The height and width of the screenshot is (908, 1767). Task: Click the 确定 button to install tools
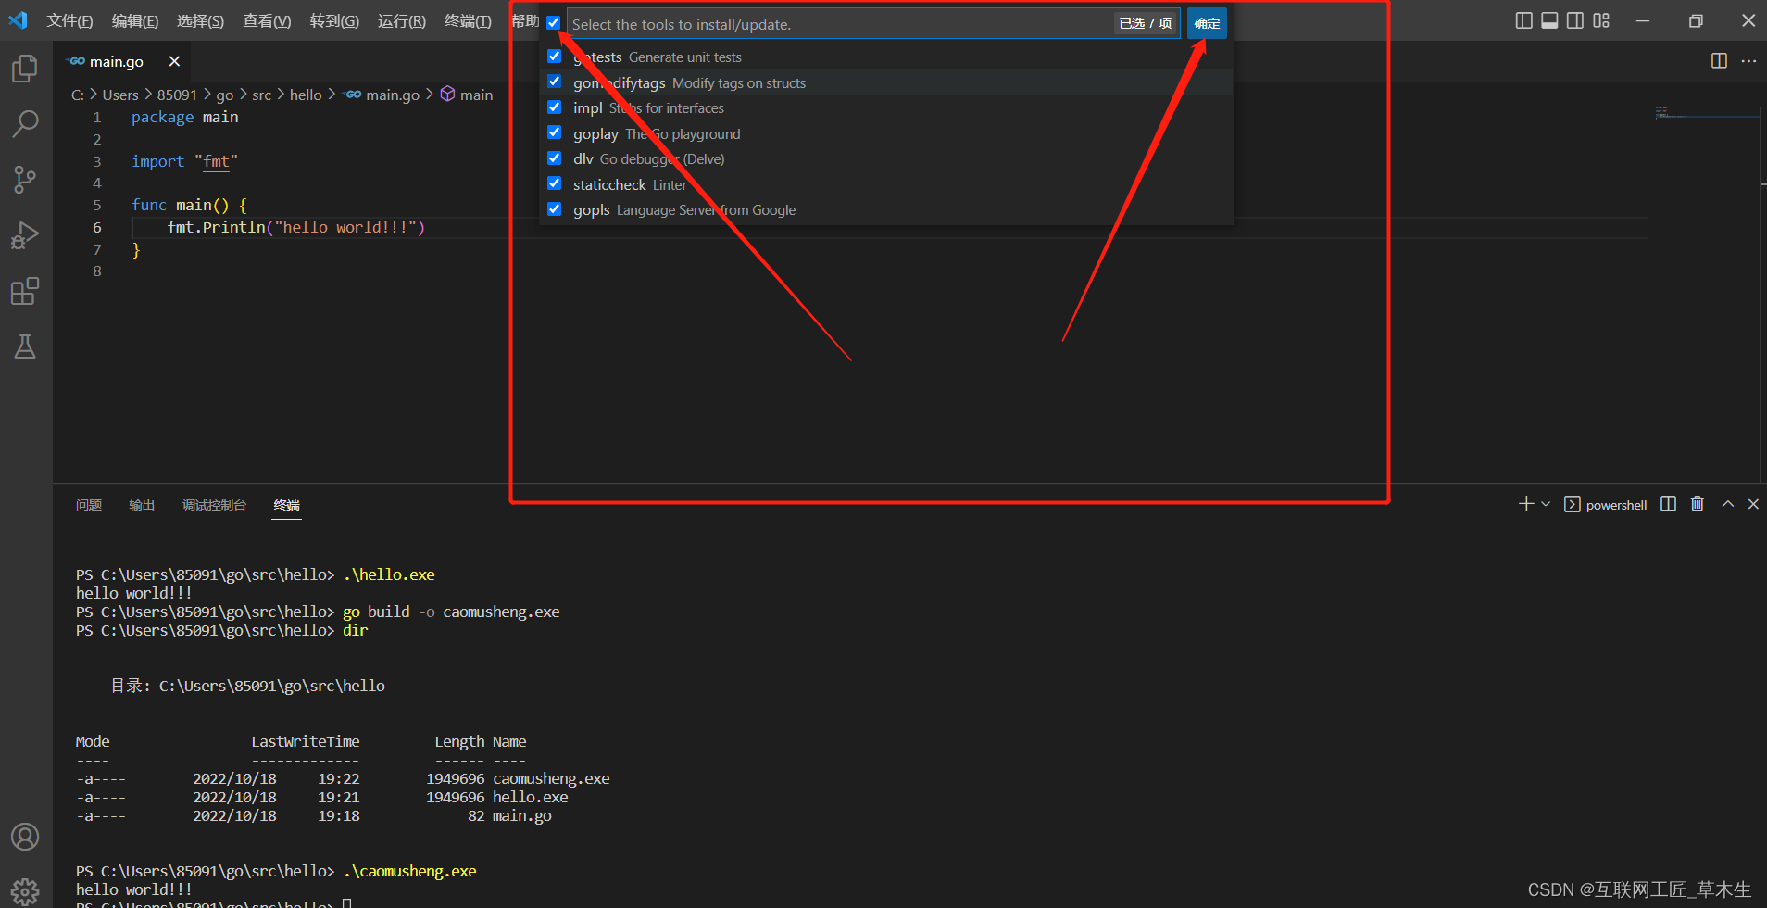click(x=1207, y=23)
